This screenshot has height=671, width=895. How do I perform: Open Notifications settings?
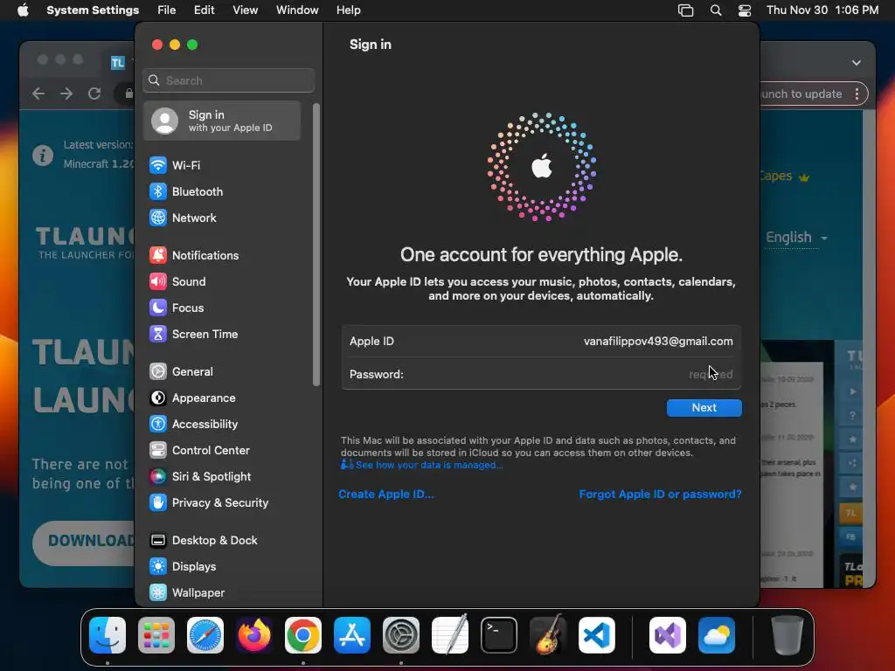click(194, 256)
